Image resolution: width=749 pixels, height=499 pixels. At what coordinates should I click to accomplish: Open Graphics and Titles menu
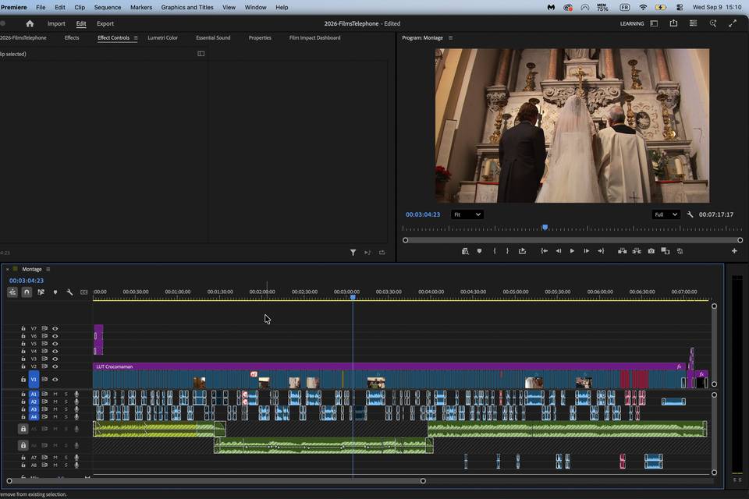point(187,7)
